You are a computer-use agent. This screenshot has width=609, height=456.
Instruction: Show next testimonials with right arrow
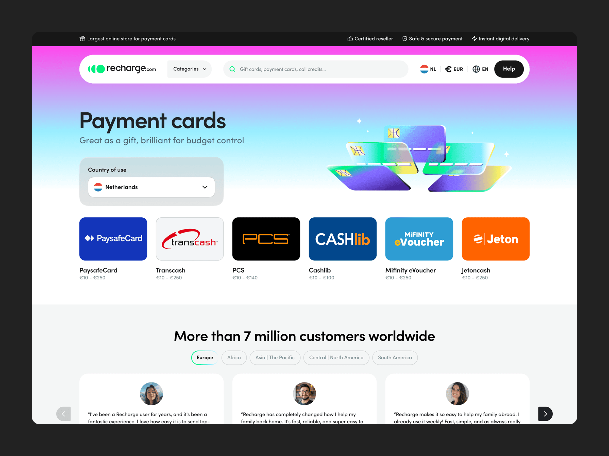point(545,414)
